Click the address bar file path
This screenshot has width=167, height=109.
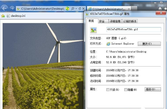click(42, 9)
